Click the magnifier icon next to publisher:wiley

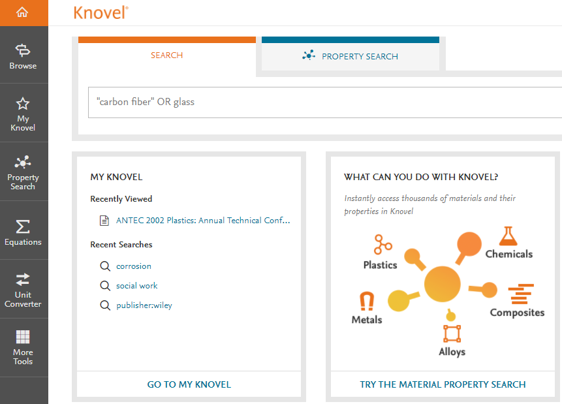[105, 305]
